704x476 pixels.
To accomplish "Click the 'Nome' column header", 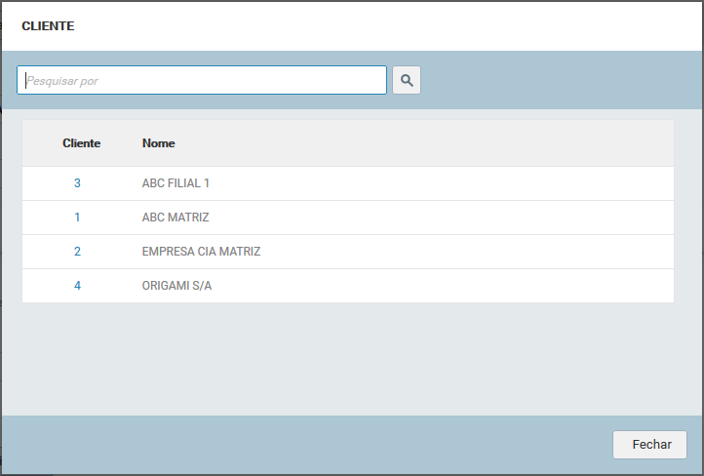I will (159, 143).
